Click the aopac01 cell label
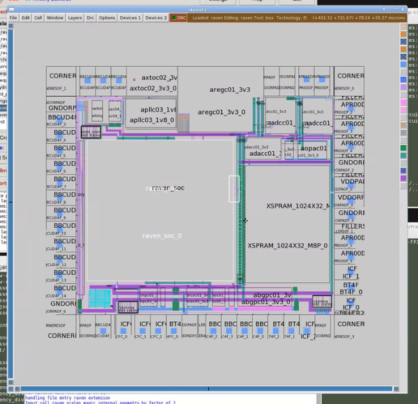Screen dimensions: 418x404 (313, 148)
